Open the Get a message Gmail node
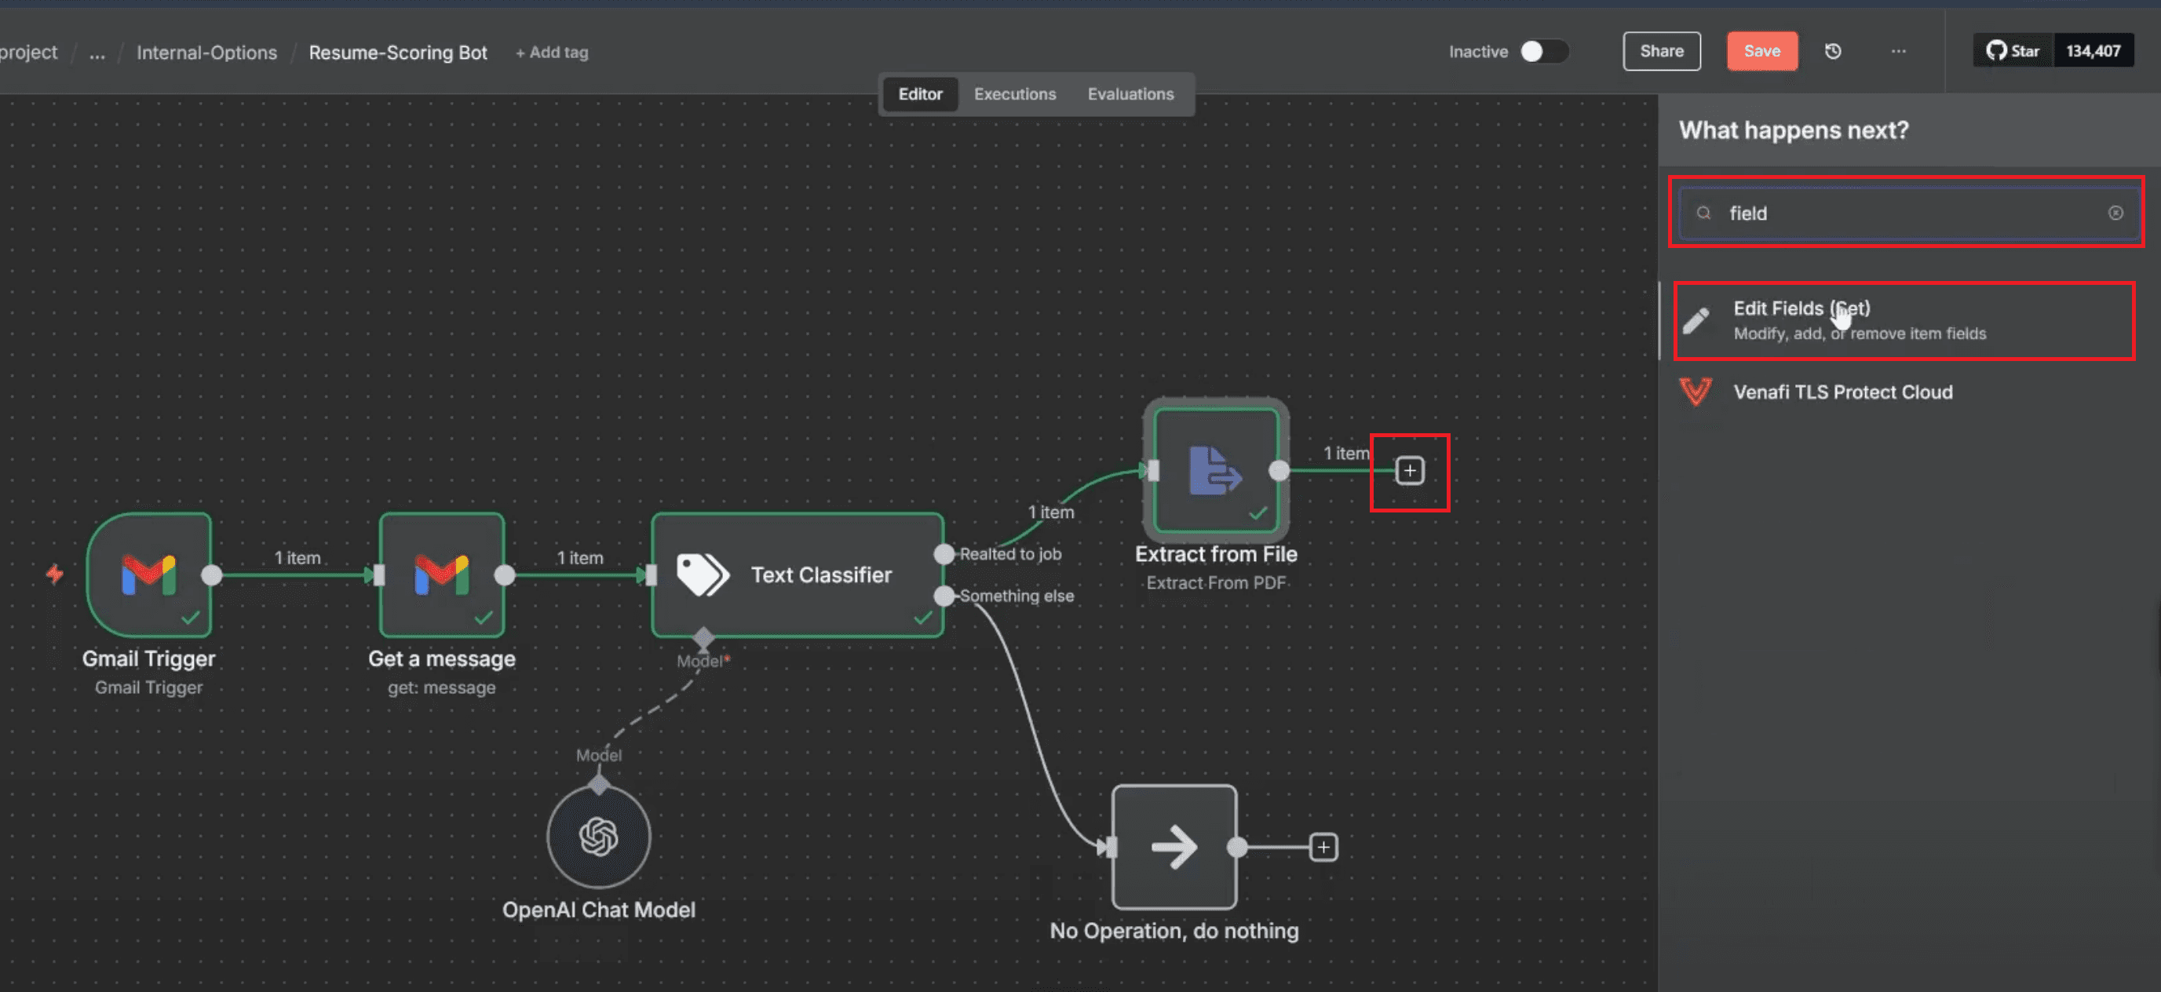 coord(441,574)
